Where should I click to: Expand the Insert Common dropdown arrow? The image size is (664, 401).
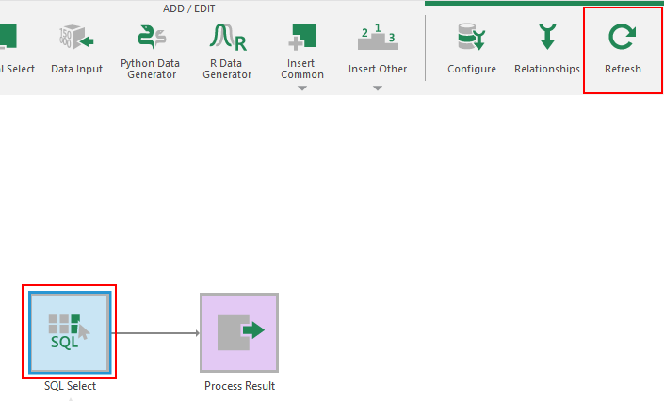302,89
